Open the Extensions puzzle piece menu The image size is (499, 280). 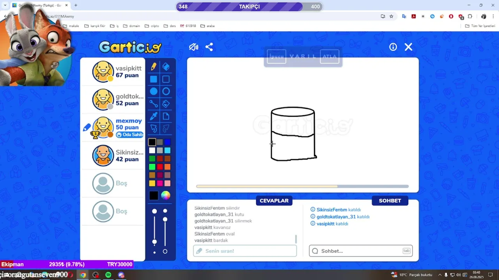tap(470, 16)
